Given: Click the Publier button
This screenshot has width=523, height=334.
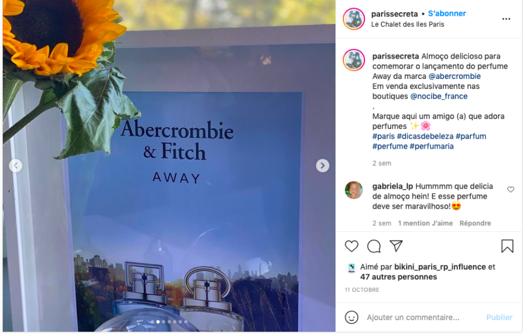Looking at the screenshot, I should (x=499, y=317).
